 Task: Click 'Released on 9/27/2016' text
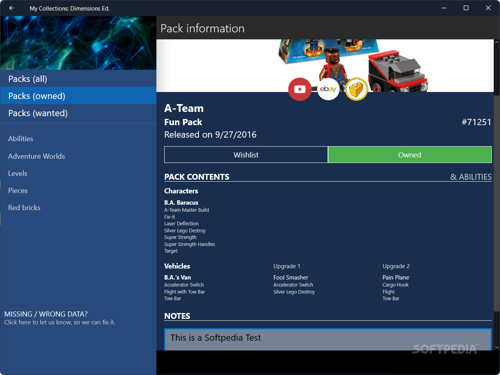[210, 135]
